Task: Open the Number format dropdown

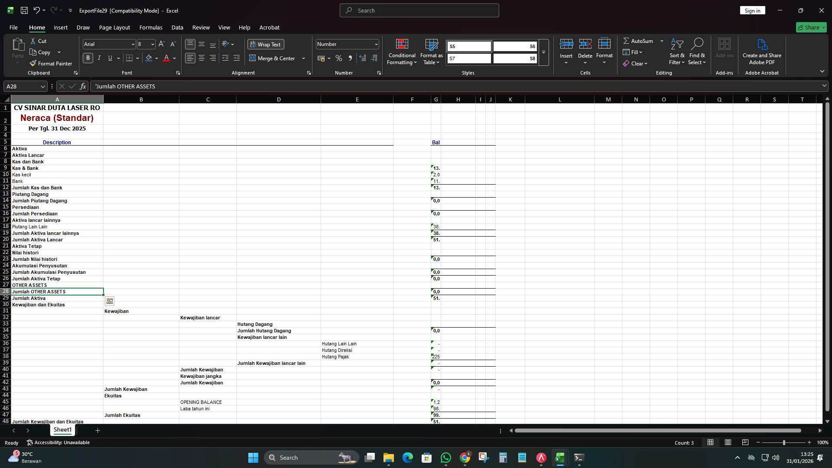Action: coord(375,44)
